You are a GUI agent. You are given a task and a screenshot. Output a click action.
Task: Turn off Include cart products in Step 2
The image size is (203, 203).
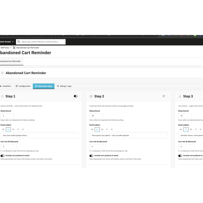click(x=91, y=156)
